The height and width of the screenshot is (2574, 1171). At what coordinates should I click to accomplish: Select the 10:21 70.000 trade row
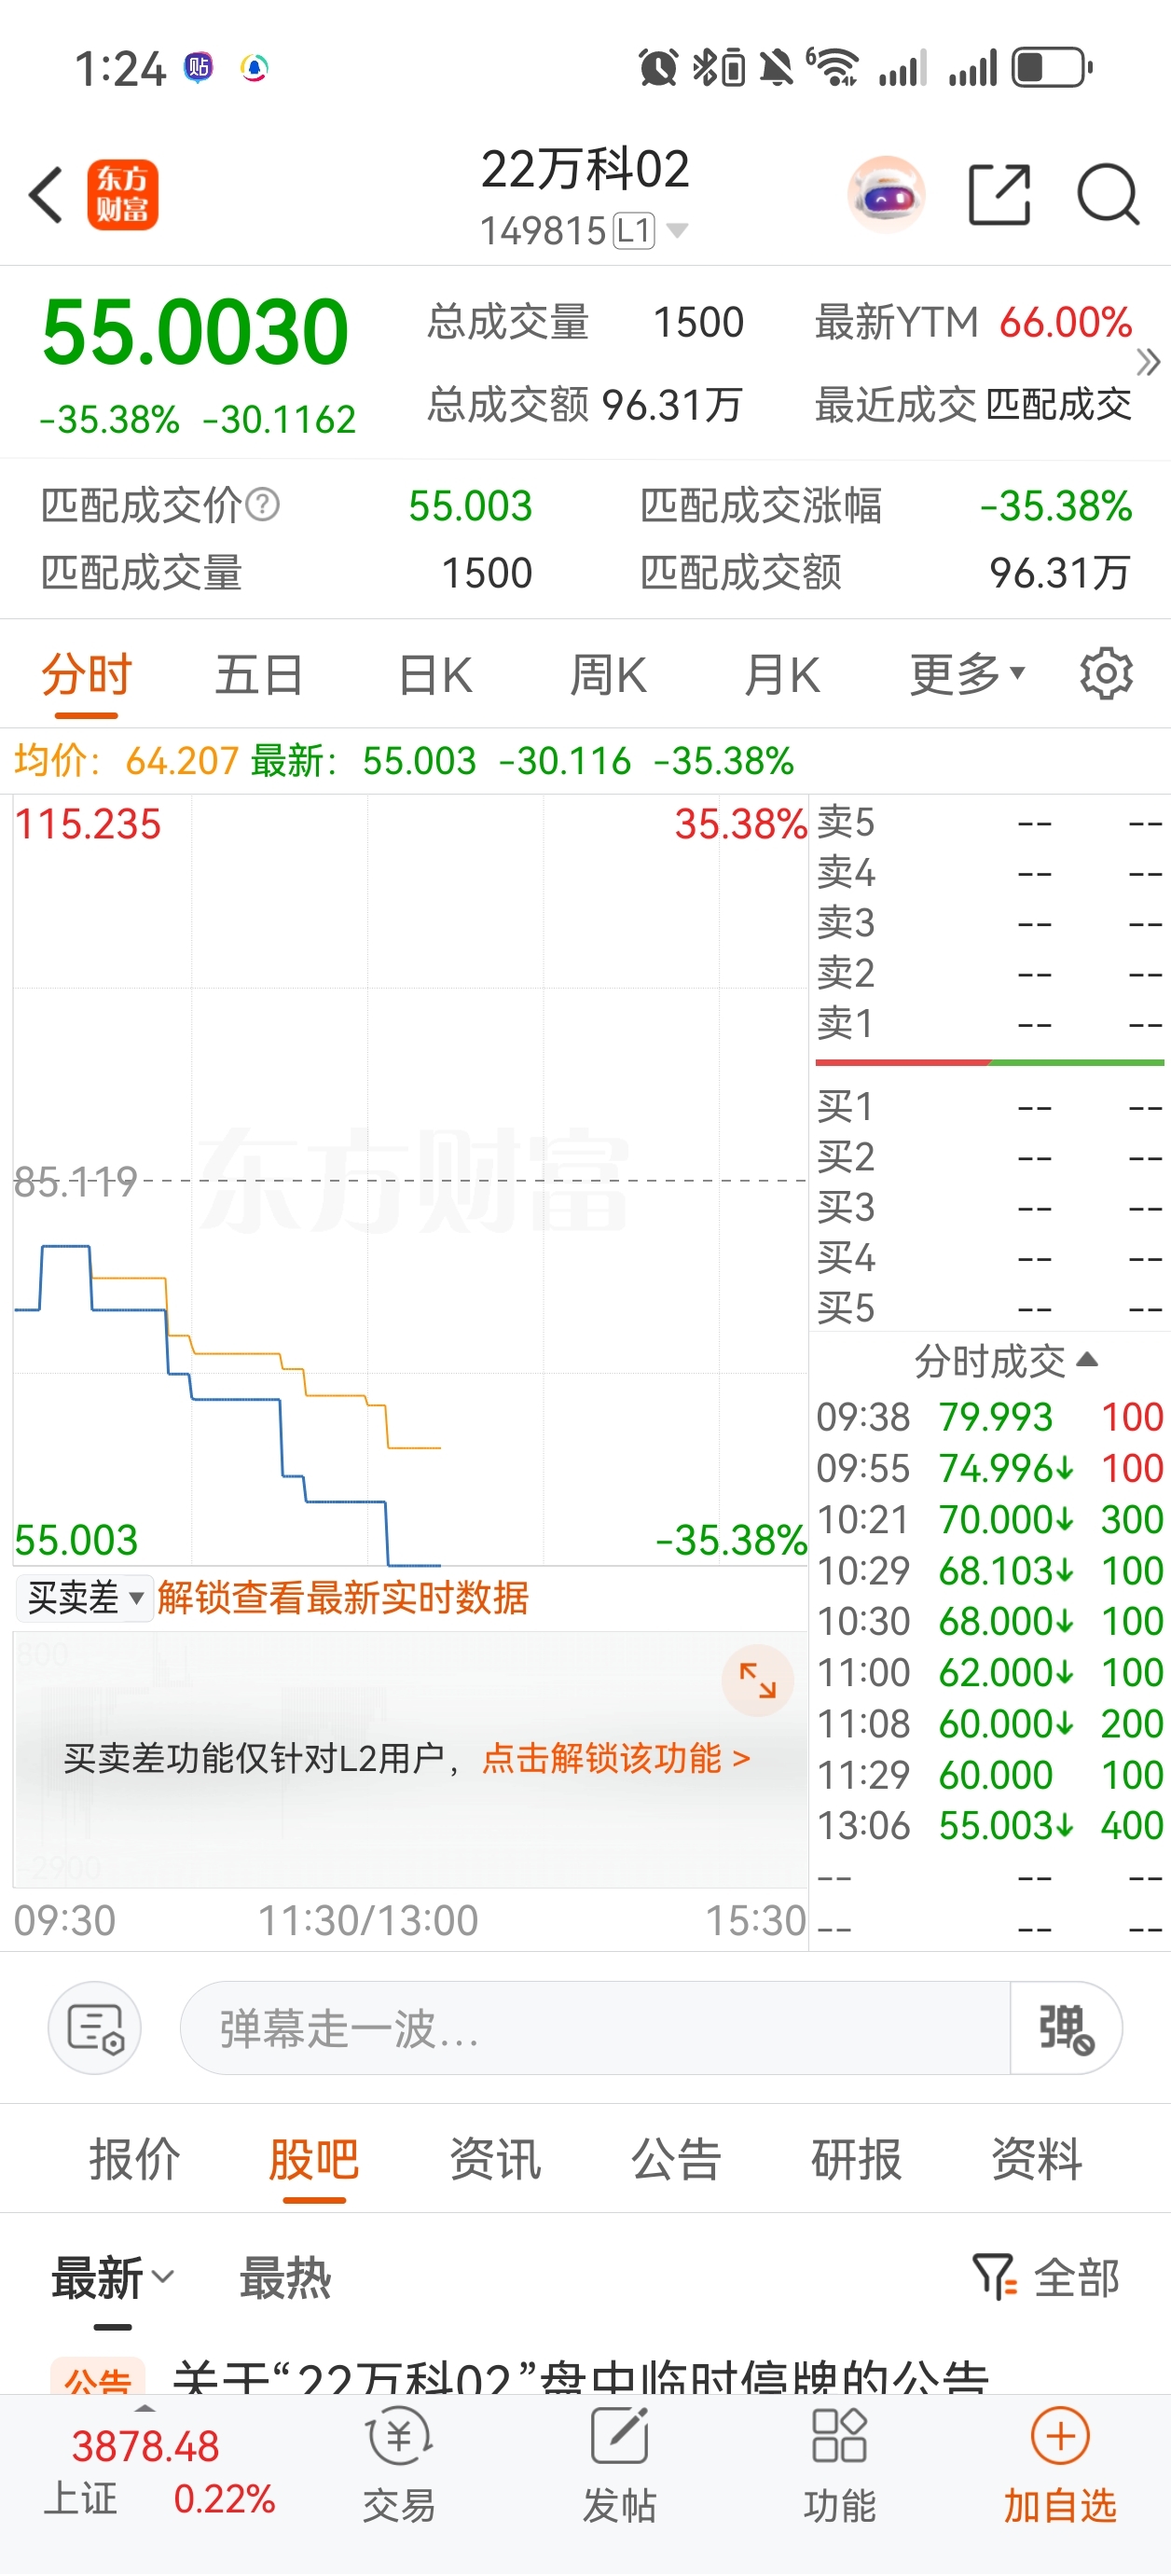(x=990, y=1519)
